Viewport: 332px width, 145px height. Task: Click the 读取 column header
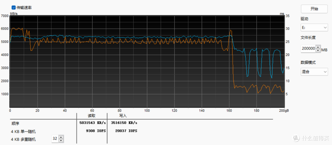coord(92,116)
